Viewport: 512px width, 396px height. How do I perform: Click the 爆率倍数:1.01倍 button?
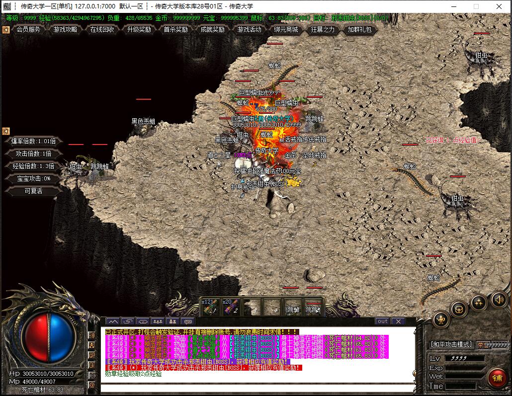click(x=33, y=141)
